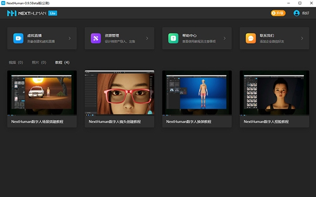Click the app icon in title bar
The image size is (316, 197).
pos(3,3)
